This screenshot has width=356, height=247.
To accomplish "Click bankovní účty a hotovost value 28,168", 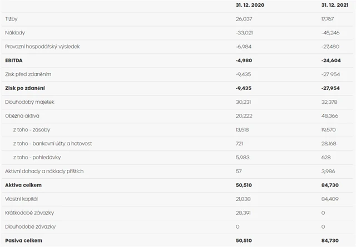I will click(x=330, y=144).
